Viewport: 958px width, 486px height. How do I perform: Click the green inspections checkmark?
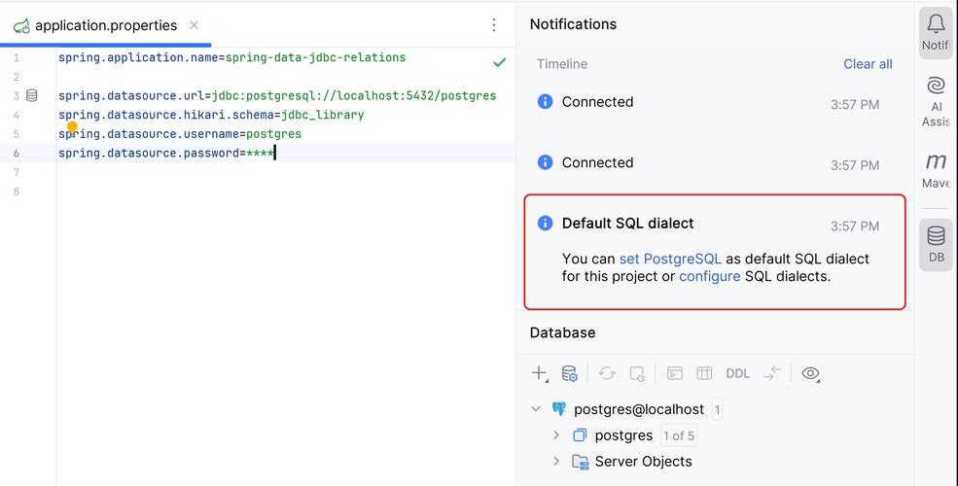(499, 62)
